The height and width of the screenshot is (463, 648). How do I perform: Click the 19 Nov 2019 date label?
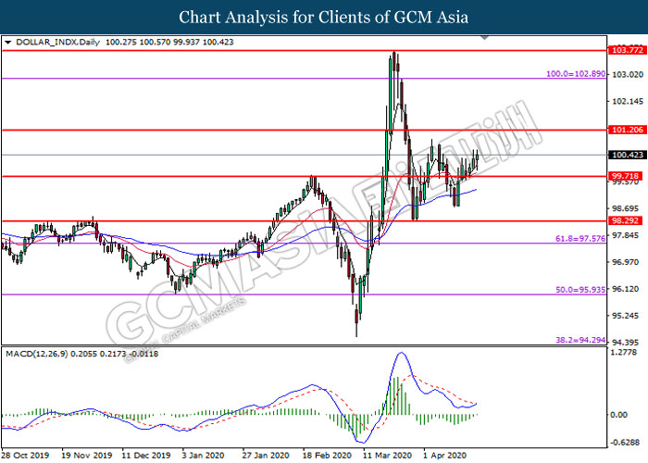(x=87, y=456)
